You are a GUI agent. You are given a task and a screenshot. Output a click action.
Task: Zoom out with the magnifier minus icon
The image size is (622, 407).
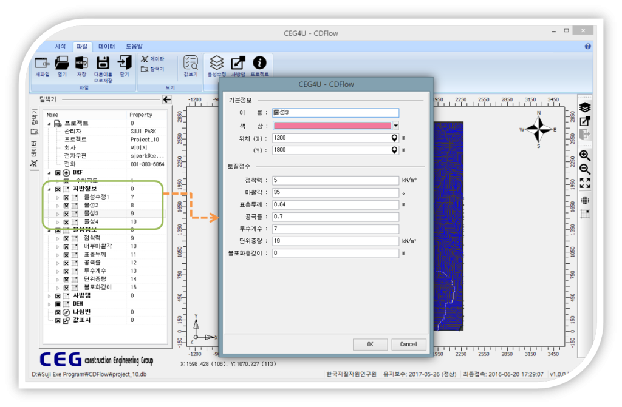click(x=585, y=169)
